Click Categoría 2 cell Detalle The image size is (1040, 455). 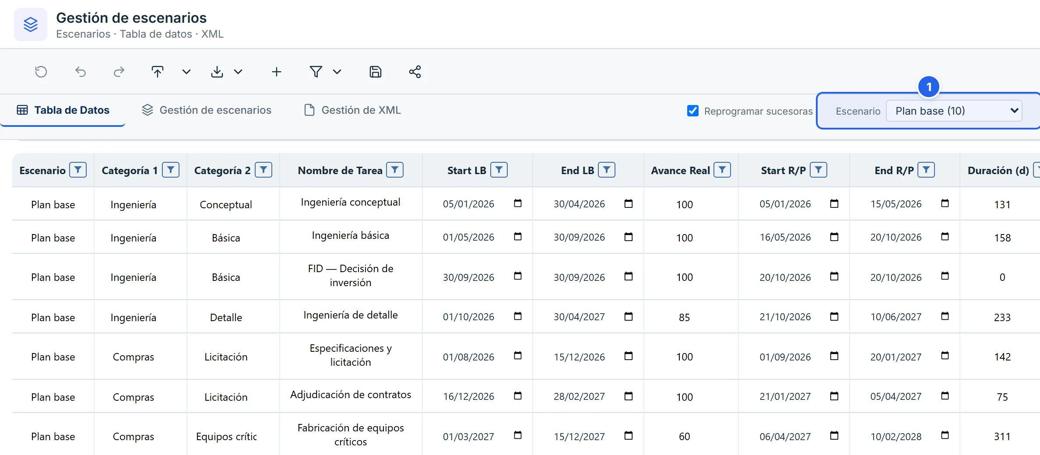pyautogui.click(x=226, y=318)
